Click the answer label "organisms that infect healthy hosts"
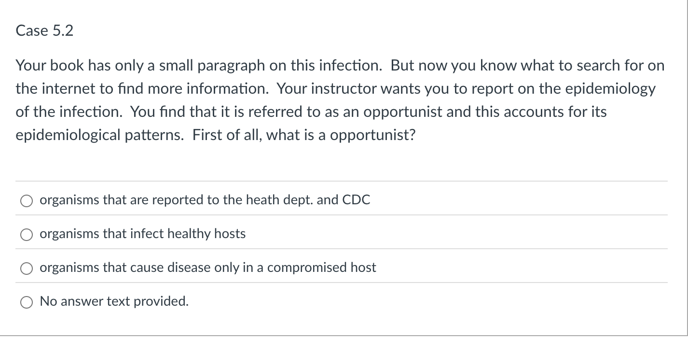The height and width of the screenshot is (340, 688). click(x=142, y=234)
